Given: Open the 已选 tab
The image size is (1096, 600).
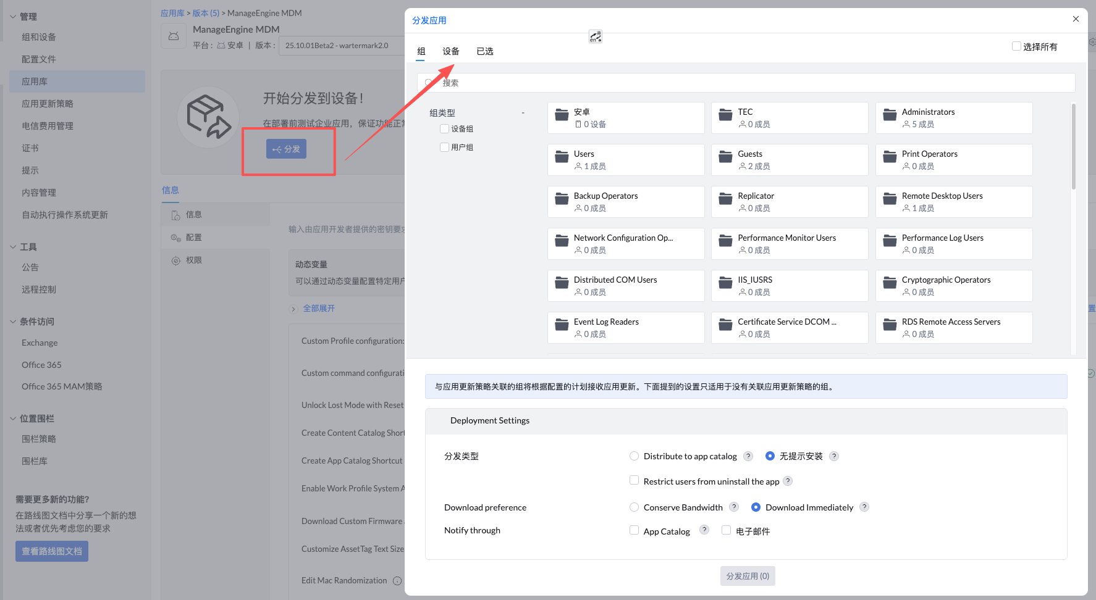Looking at the screenshot, I should pos(485,51).
